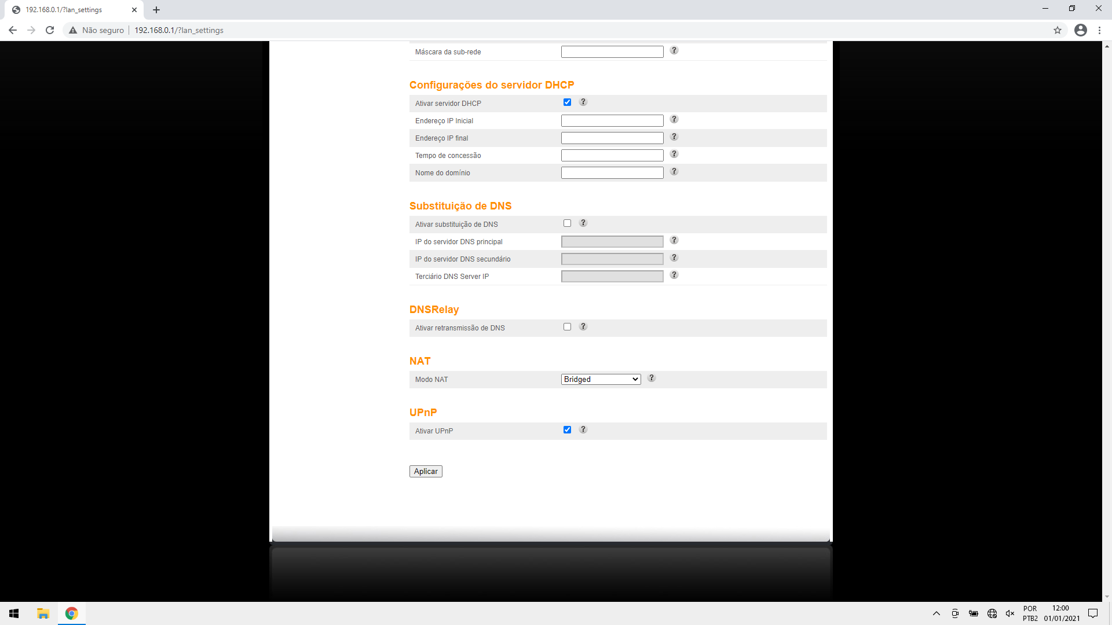Open Chrome profile account icon
Image resolution: width=1112 pixels, height=625 pixels.
(1081, 30)
